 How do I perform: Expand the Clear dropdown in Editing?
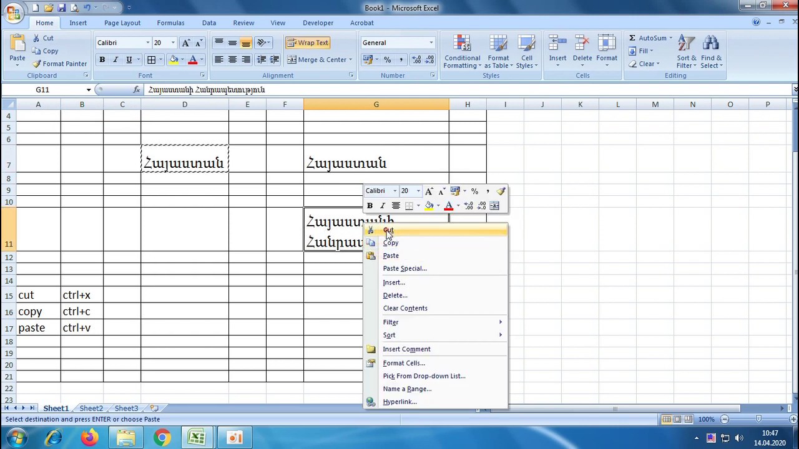tap(658, 64)
